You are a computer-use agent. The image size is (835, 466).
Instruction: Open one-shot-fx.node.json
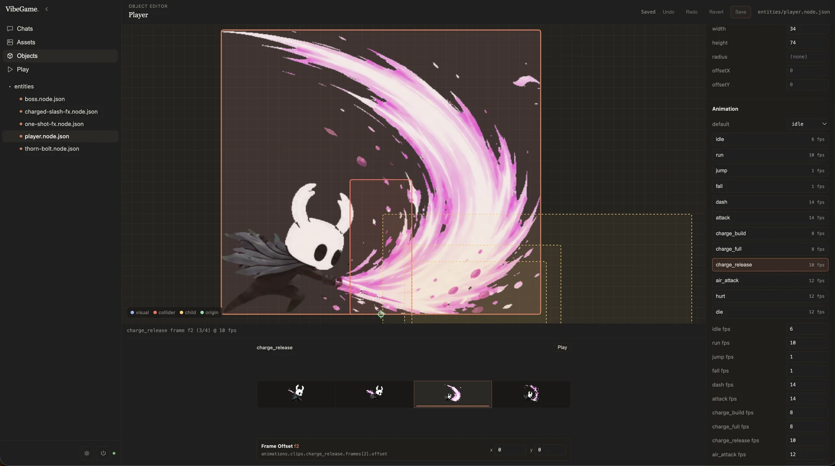click(60, 124)
